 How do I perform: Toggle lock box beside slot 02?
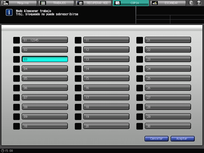[17, 50]
